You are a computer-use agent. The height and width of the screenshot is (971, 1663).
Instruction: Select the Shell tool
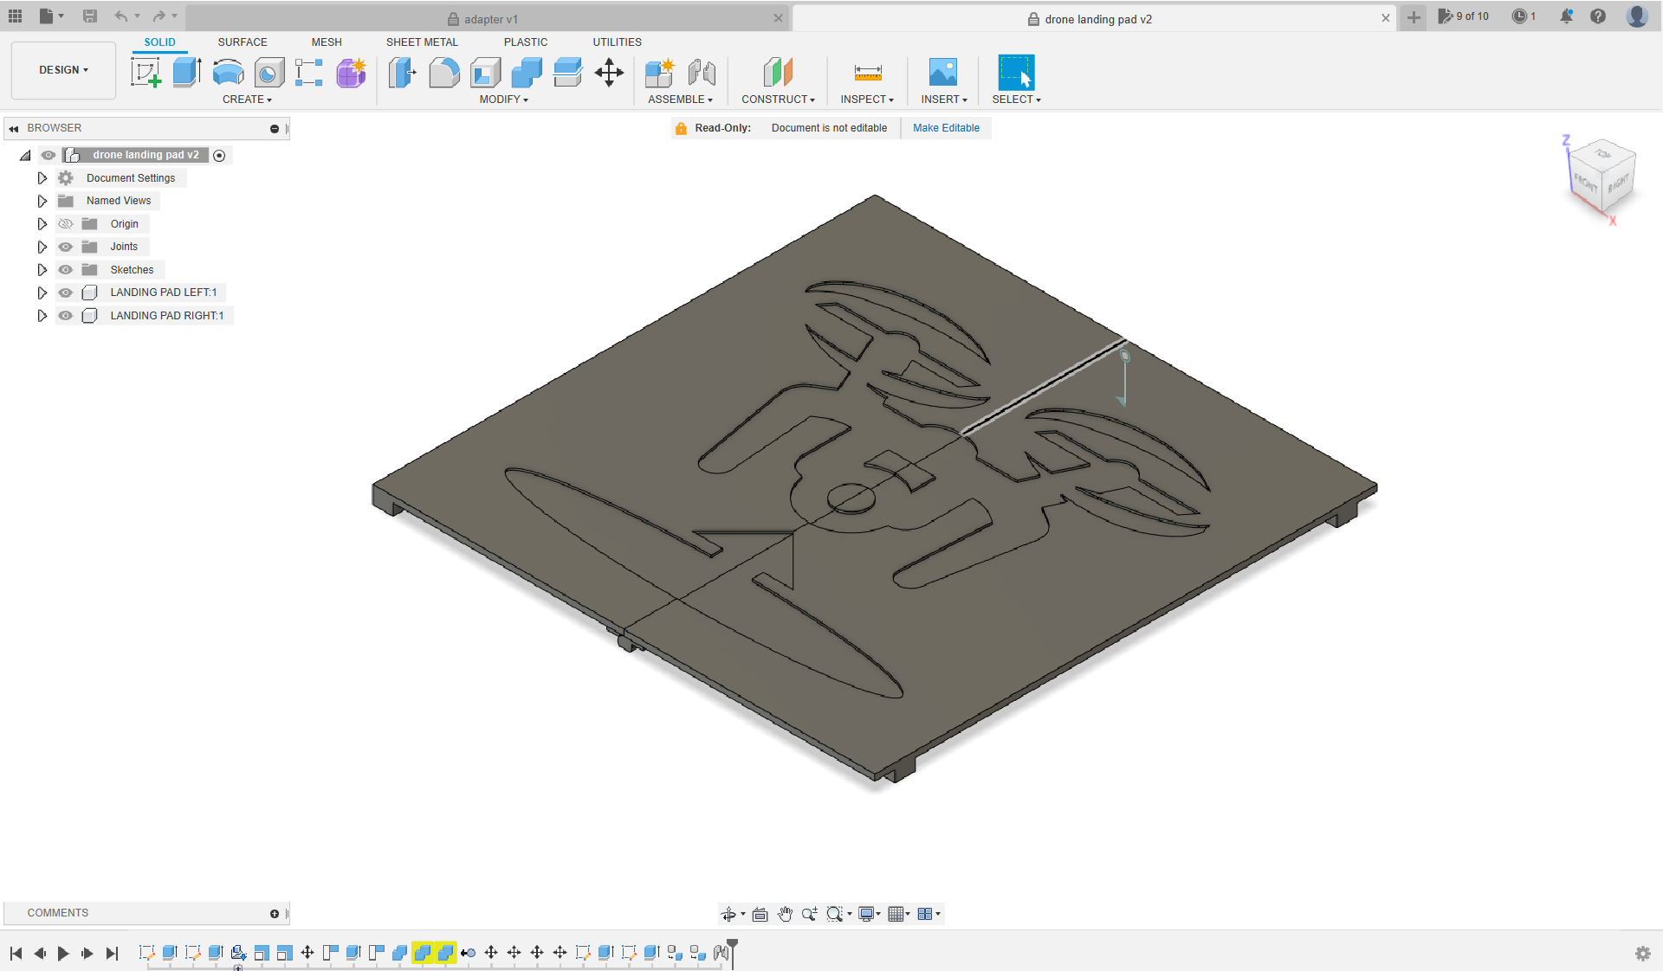click(485, 73)
